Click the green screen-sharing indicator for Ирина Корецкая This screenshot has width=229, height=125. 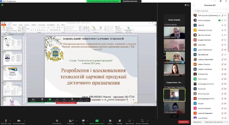pos(219,20)
